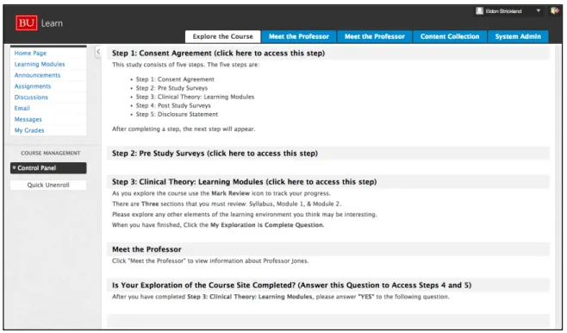Open Step 2: Pre Study Surveys heading
Image resolution: width=567 pixels, height=333 pixels.
pos(215,154)
